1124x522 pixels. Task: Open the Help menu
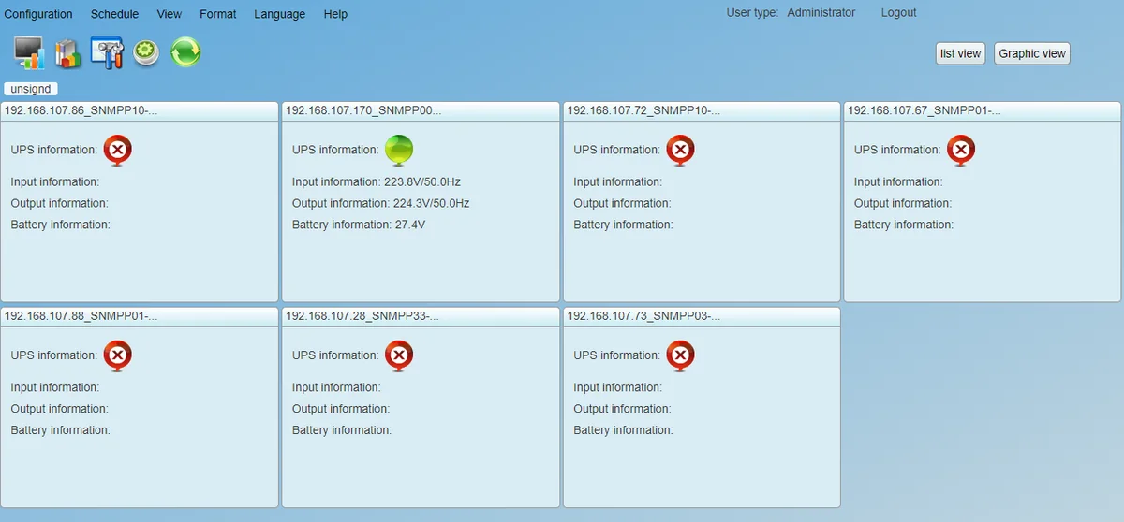click(x=335, y=14)
